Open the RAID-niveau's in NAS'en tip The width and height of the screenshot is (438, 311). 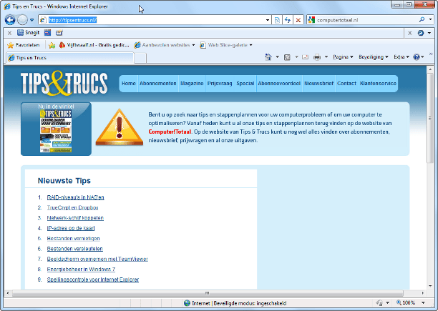(75, 197)
